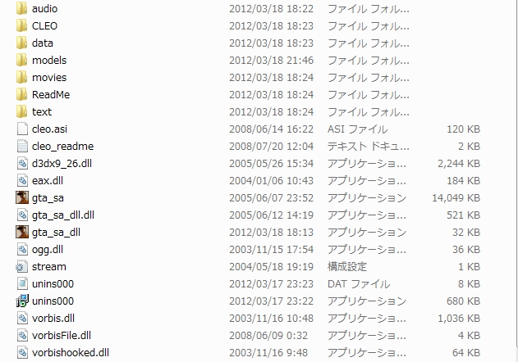Select the audio folder icon
Viewport: 518px width, 362px height.
coord(22,8)
